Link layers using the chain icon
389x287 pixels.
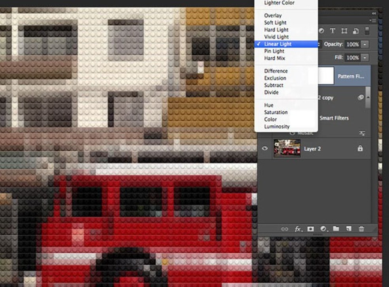(284, 229)
